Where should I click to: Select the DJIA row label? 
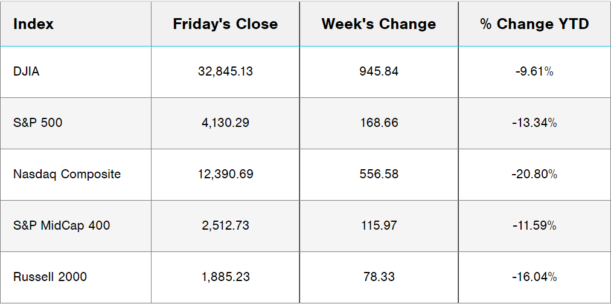click(x=27, y=71)
